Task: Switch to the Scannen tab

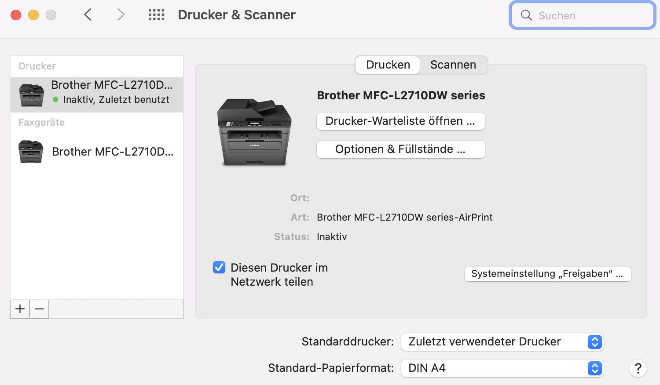Action: tap(453, 65)
